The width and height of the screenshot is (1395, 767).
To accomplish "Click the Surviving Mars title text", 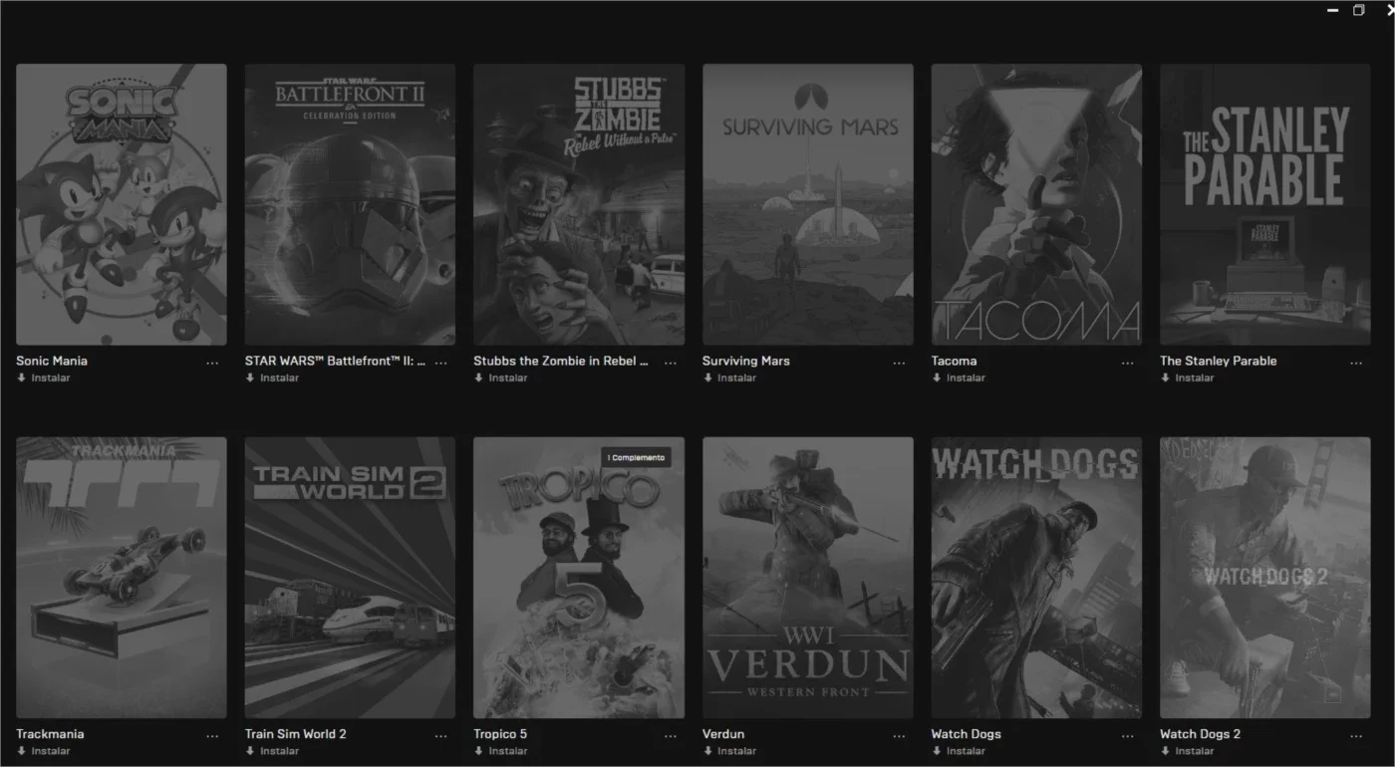I will 746,361.
